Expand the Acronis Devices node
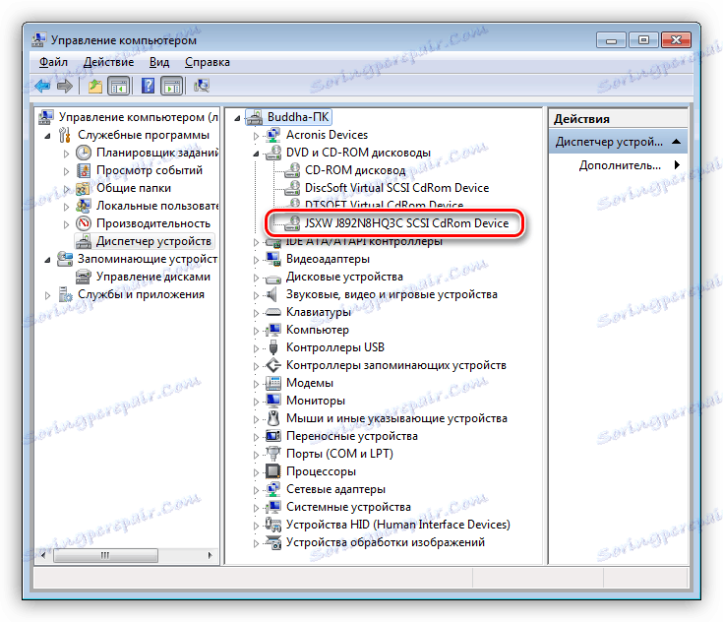Screen dimensions: 723x622 (256, 136)
